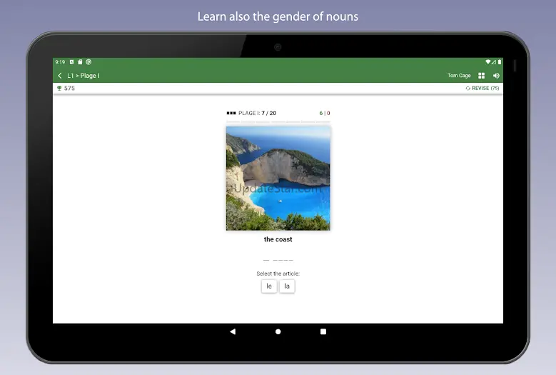Tap the "the coast" word label
556x375 pixels.
[x=278, y=239]
